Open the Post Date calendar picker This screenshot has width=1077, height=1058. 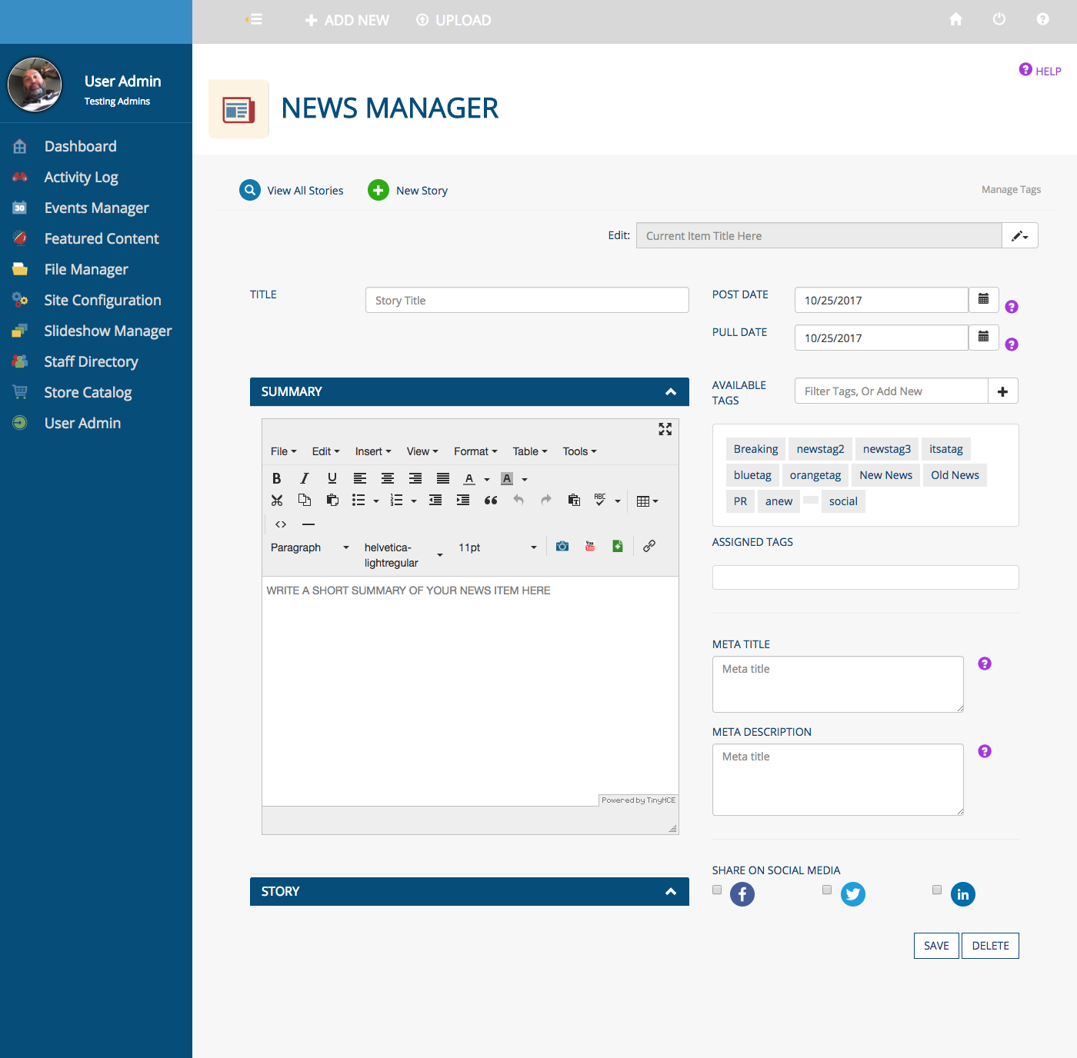pos(983,300)
